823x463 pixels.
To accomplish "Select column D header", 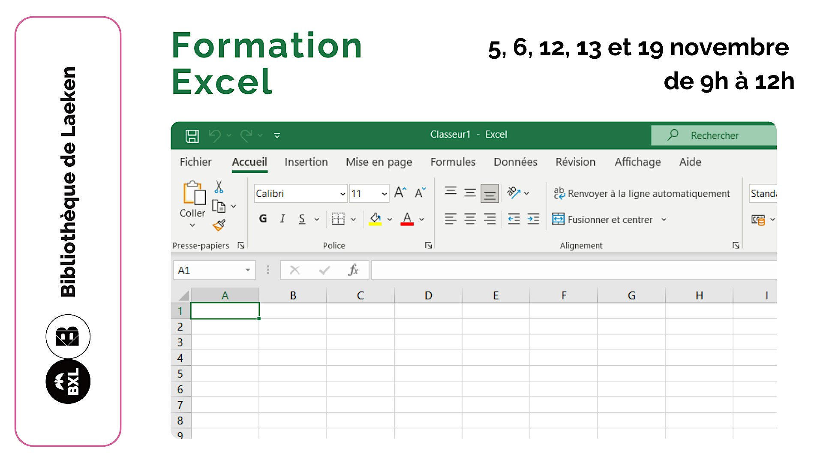I will (428, 295).
